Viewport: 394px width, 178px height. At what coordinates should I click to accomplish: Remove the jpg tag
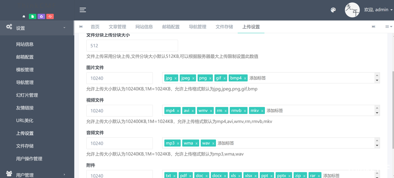(175, 78)
